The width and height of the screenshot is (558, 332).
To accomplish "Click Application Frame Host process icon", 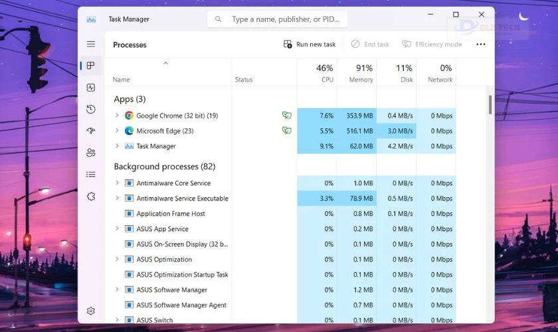I will 129,214.
